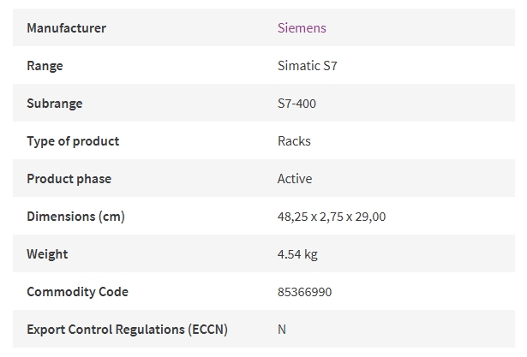Select the S7-400 subrange value
This screenshot has height=357, width=527.
point(296,104)
